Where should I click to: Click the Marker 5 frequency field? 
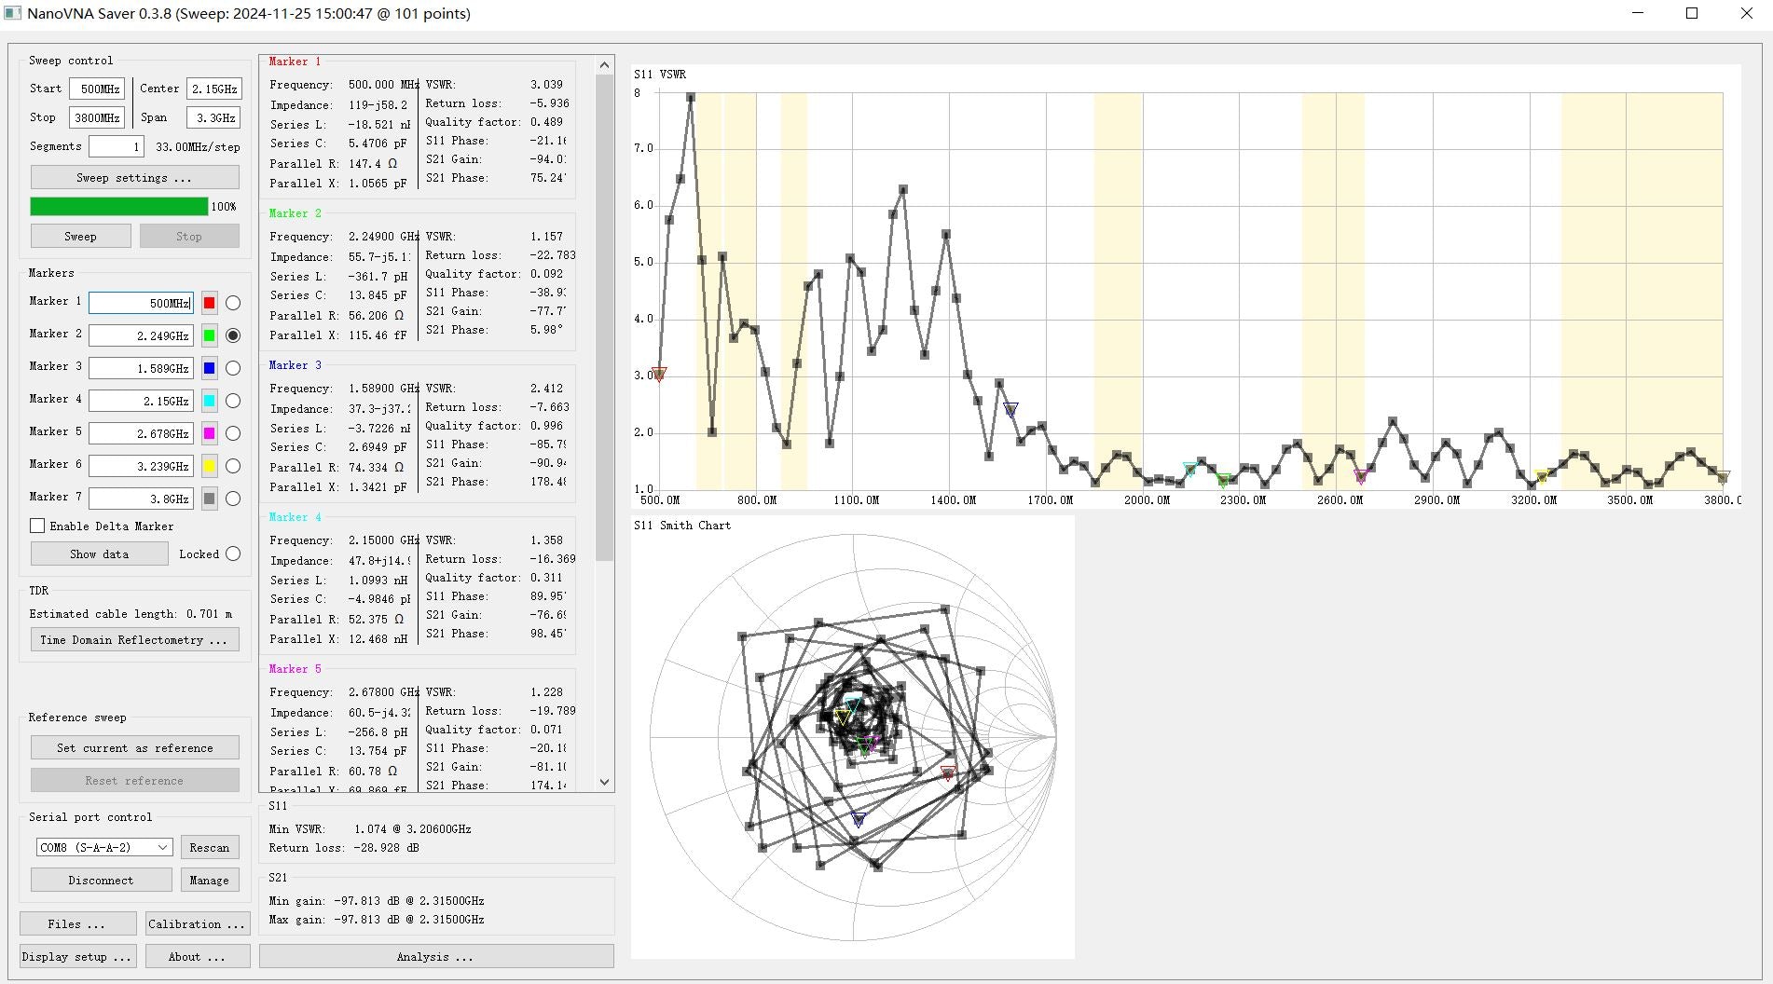tap(141, 433)
